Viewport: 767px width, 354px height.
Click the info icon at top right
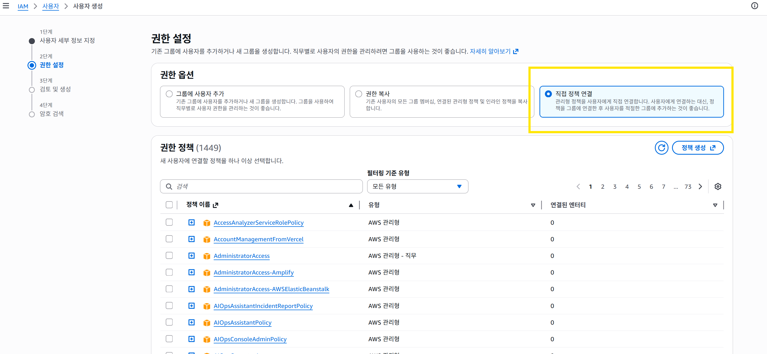click(x=754, y=6)
